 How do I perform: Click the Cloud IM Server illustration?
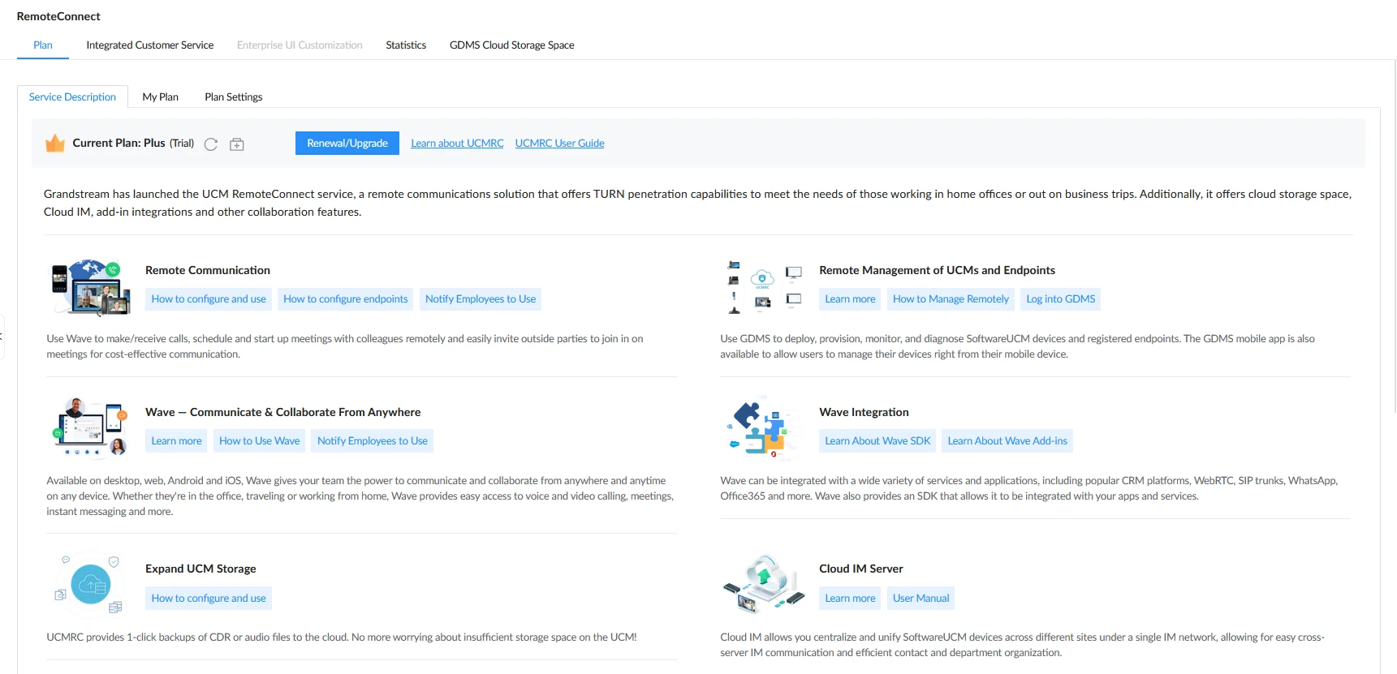(763, 584)
